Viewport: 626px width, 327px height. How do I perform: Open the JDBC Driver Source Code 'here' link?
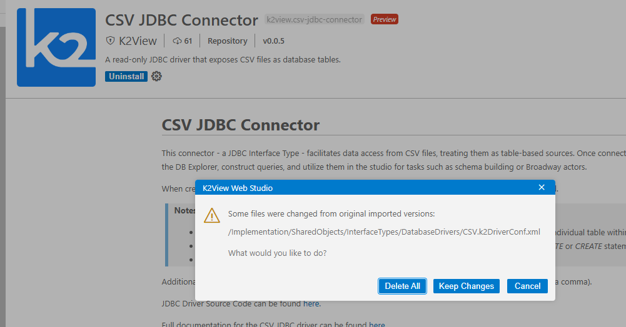point(311,304)
